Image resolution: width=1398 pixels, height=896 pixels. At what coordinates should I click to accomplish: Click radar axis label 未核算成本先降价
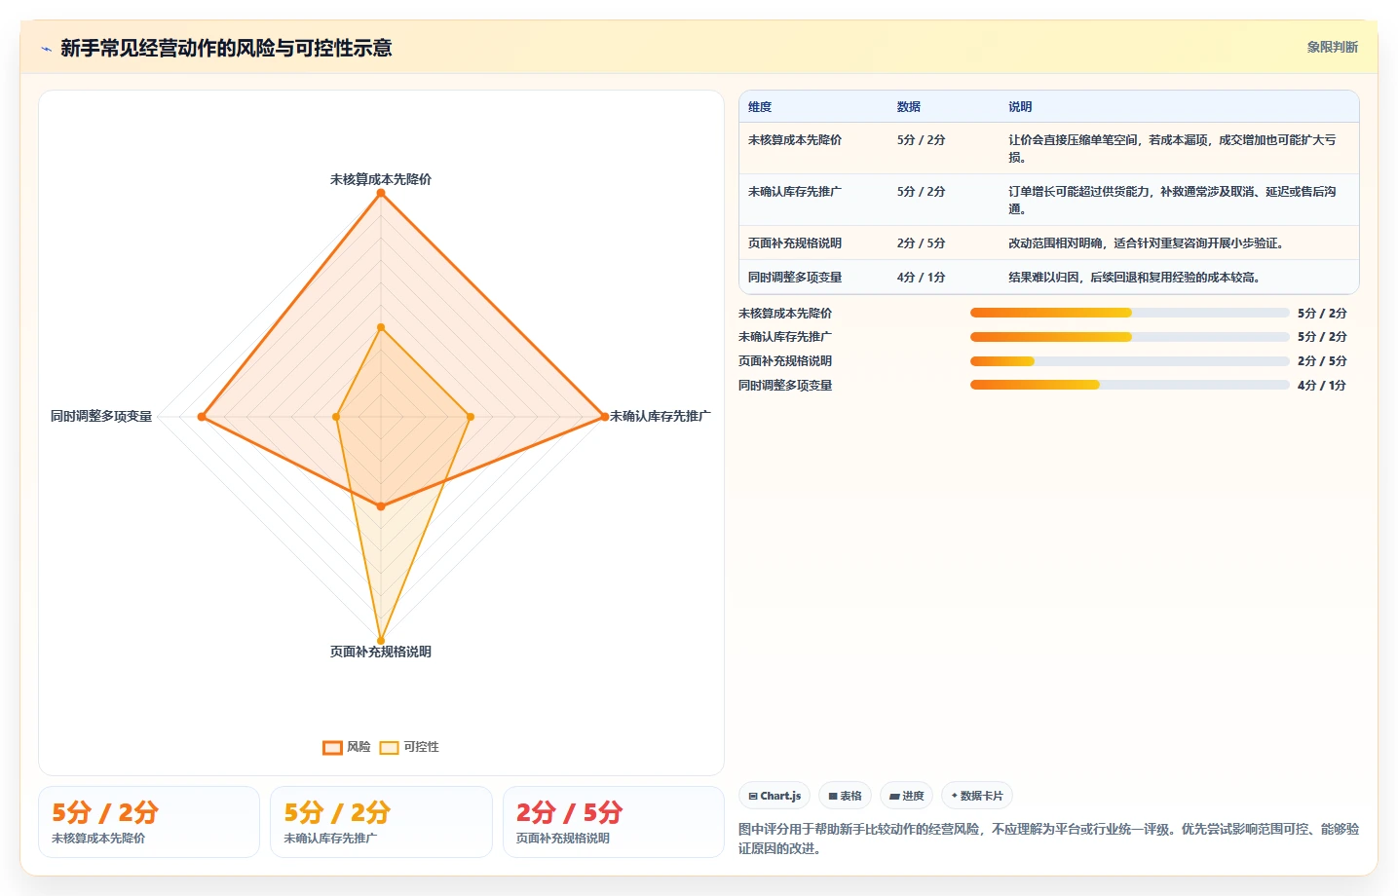point(381,179)
